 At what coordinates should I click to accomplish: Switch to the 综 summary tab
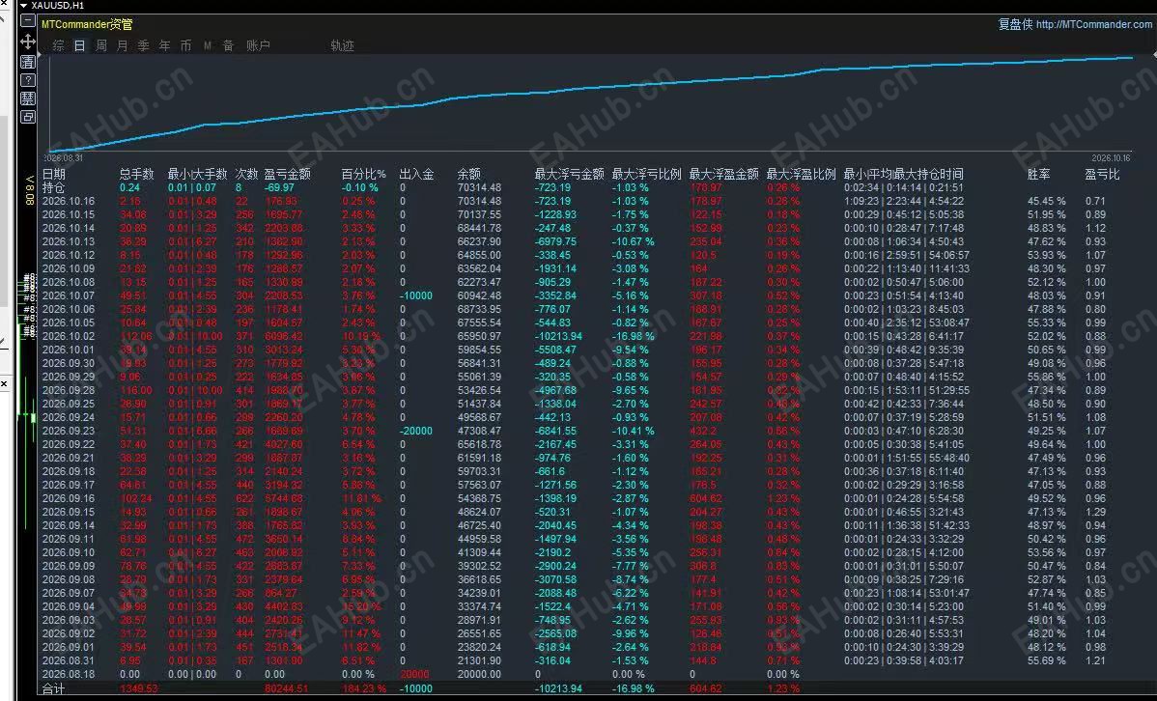58,45
